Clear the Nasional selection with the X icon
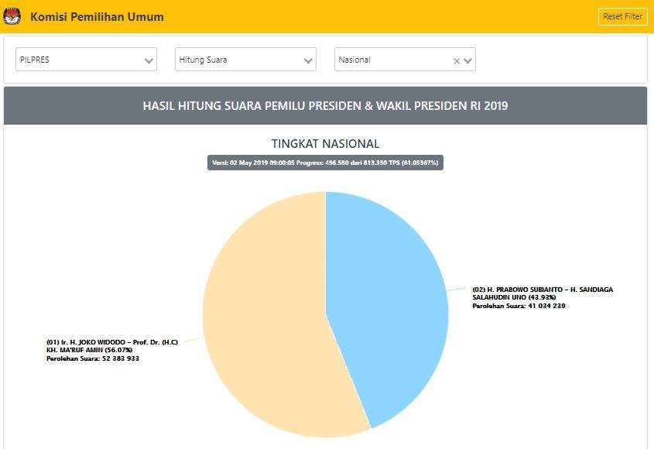The width and height of the screenshot is (654, 449). coord(457,61)
